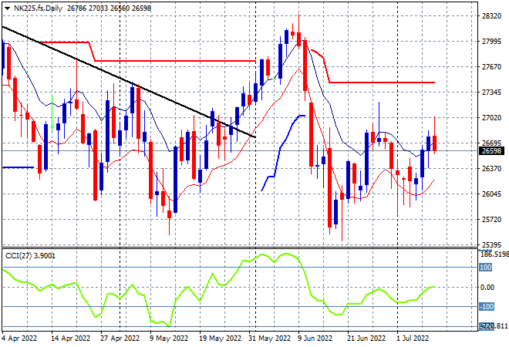Click the NK225.fs,Daily chart title text
This screenshot has height=347, width=509.
(x=38, y=8)
